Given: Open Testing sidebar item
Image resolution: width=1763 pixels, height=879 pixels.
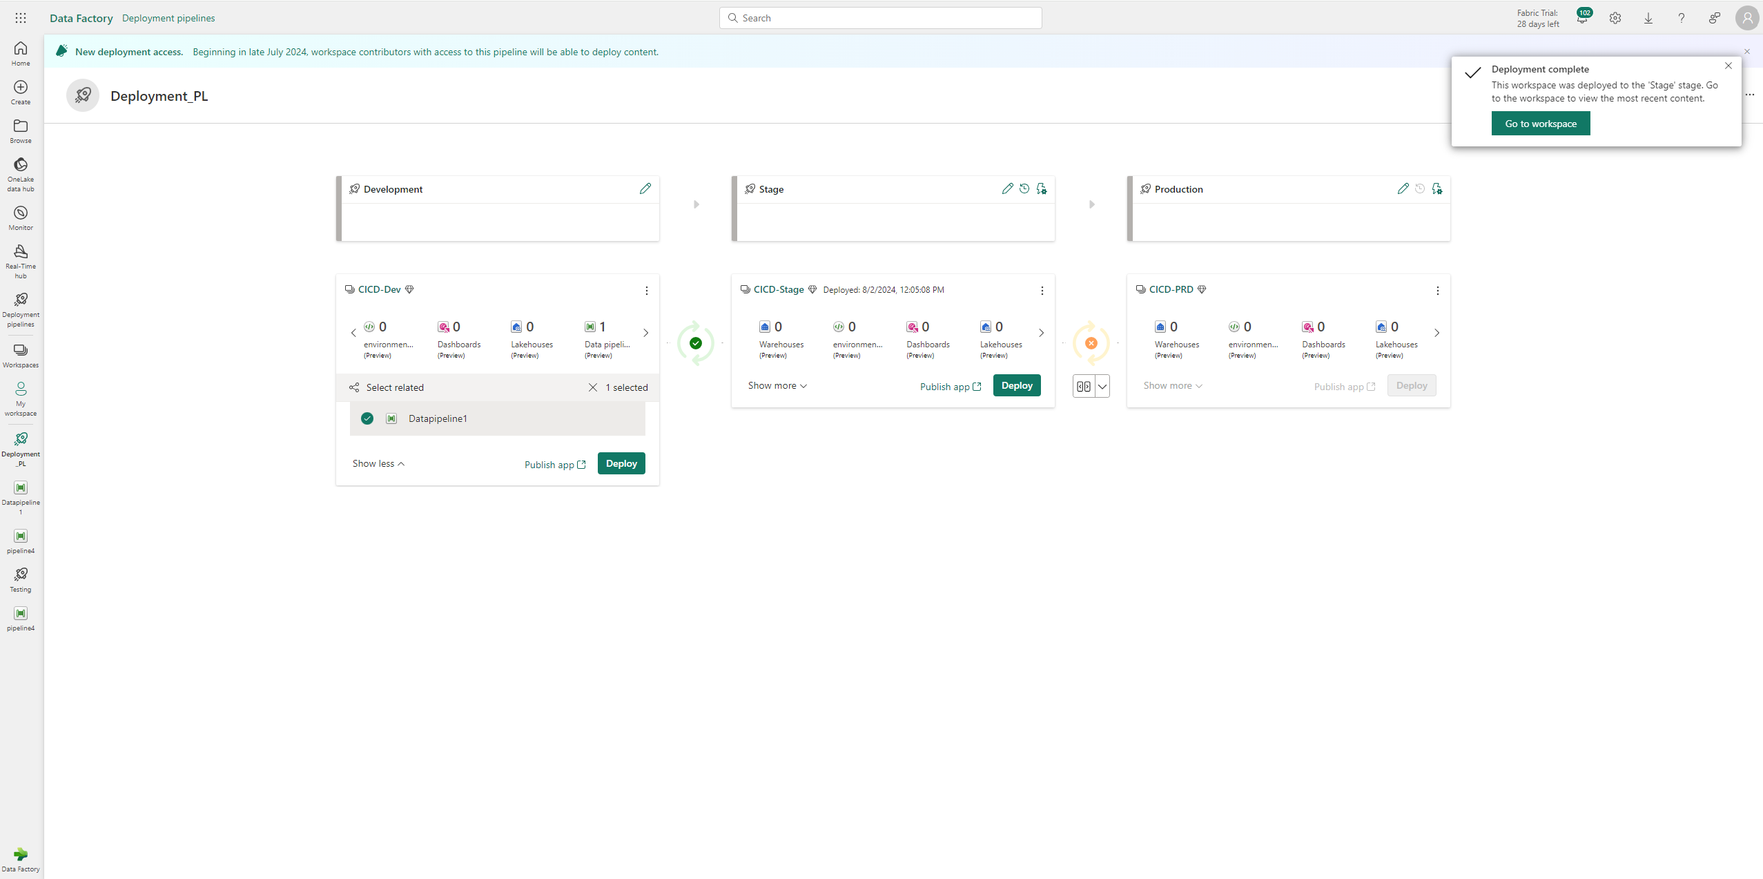Looking at the screenshot, I should coord(21,580).
